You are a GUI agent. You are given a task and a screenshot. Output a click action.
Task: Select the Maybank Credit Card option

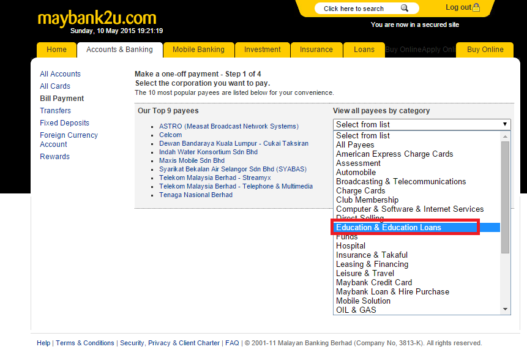tap(374, 282)
